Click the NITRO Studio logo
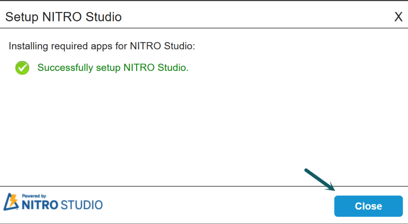408x224 pixels. [53, 202]
